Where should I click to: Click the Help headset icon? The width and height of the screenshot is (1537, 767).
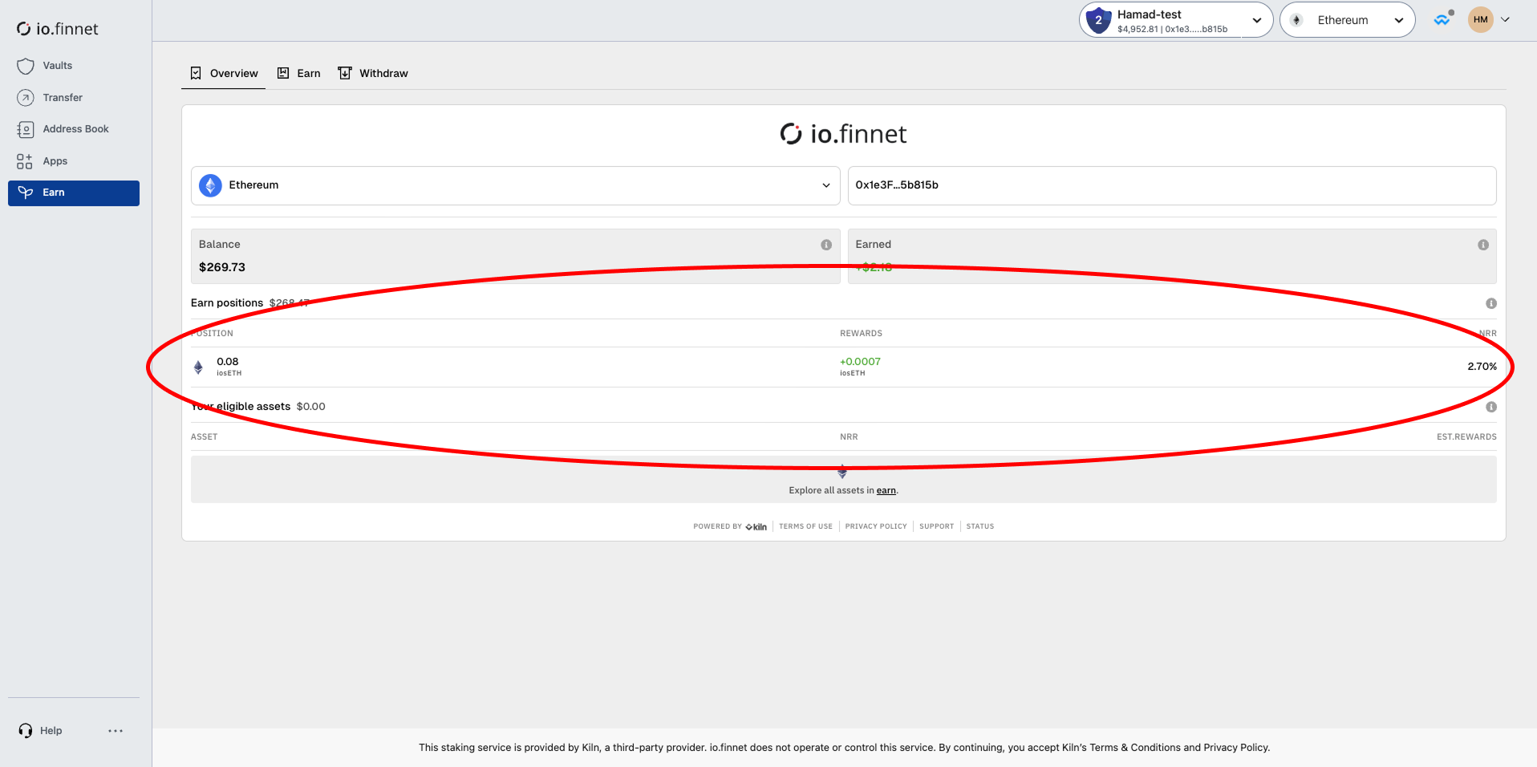pyautogui.click(x=26, y=731)
